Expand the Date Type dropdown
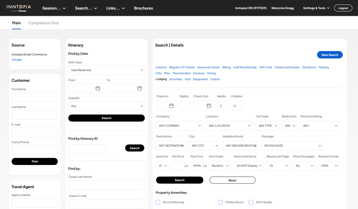This screenshot has width=358, height=209. click(106, 70)
